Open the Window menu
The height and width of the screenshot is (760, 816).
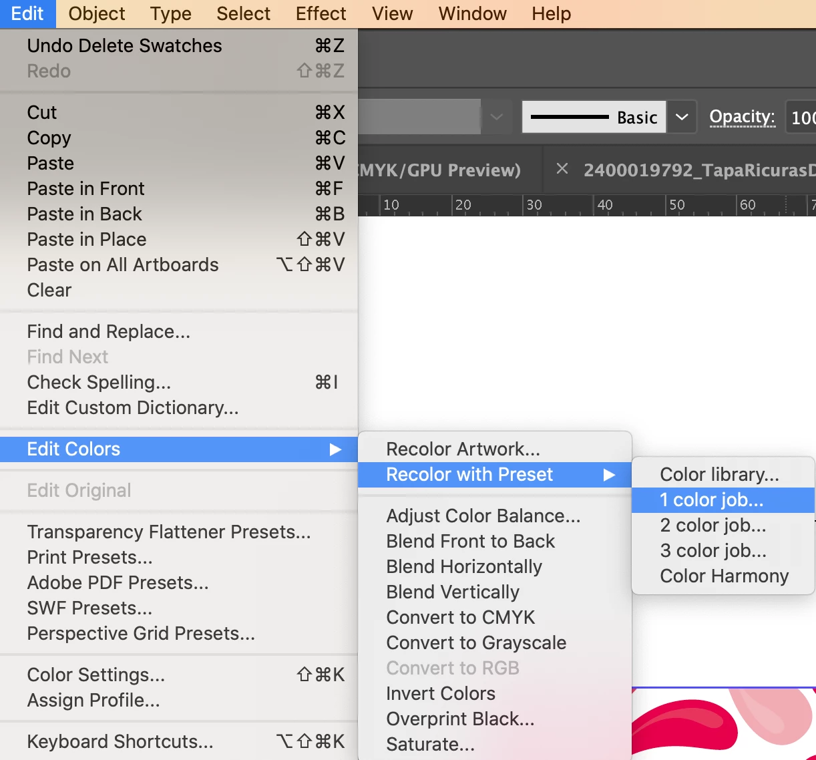(x=473, y=13)
